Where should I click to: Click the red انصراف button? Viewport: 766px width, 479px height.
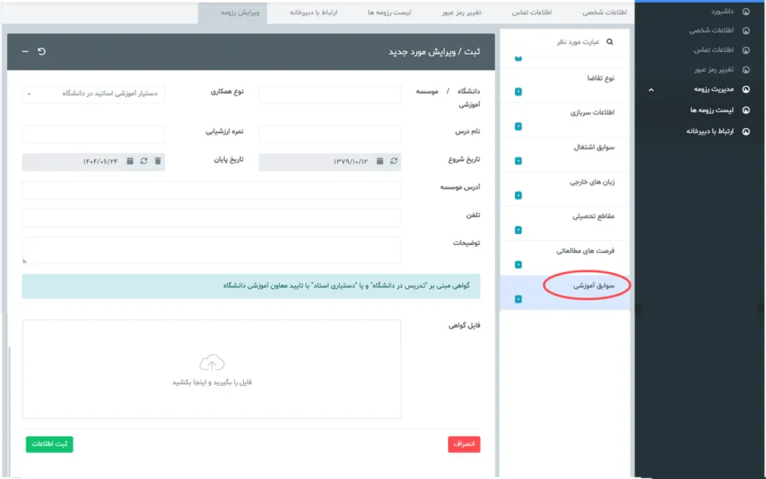click(464, 444)
